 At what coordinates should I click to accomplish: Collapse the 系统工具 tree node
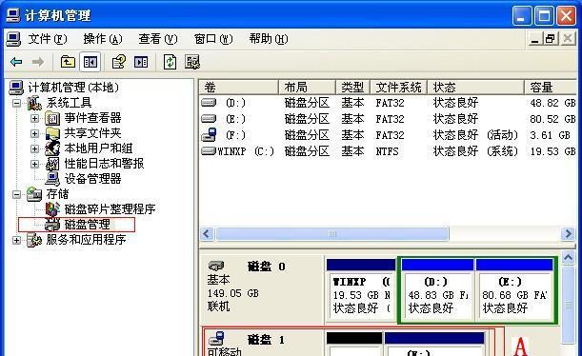click(x=16, y=103)
